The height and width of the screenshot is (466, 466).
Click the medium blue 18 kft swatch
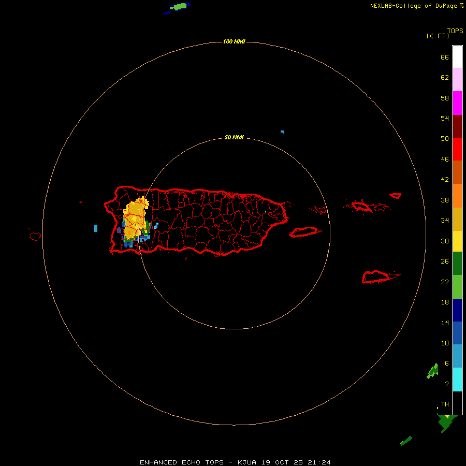(x=457, y=333)
